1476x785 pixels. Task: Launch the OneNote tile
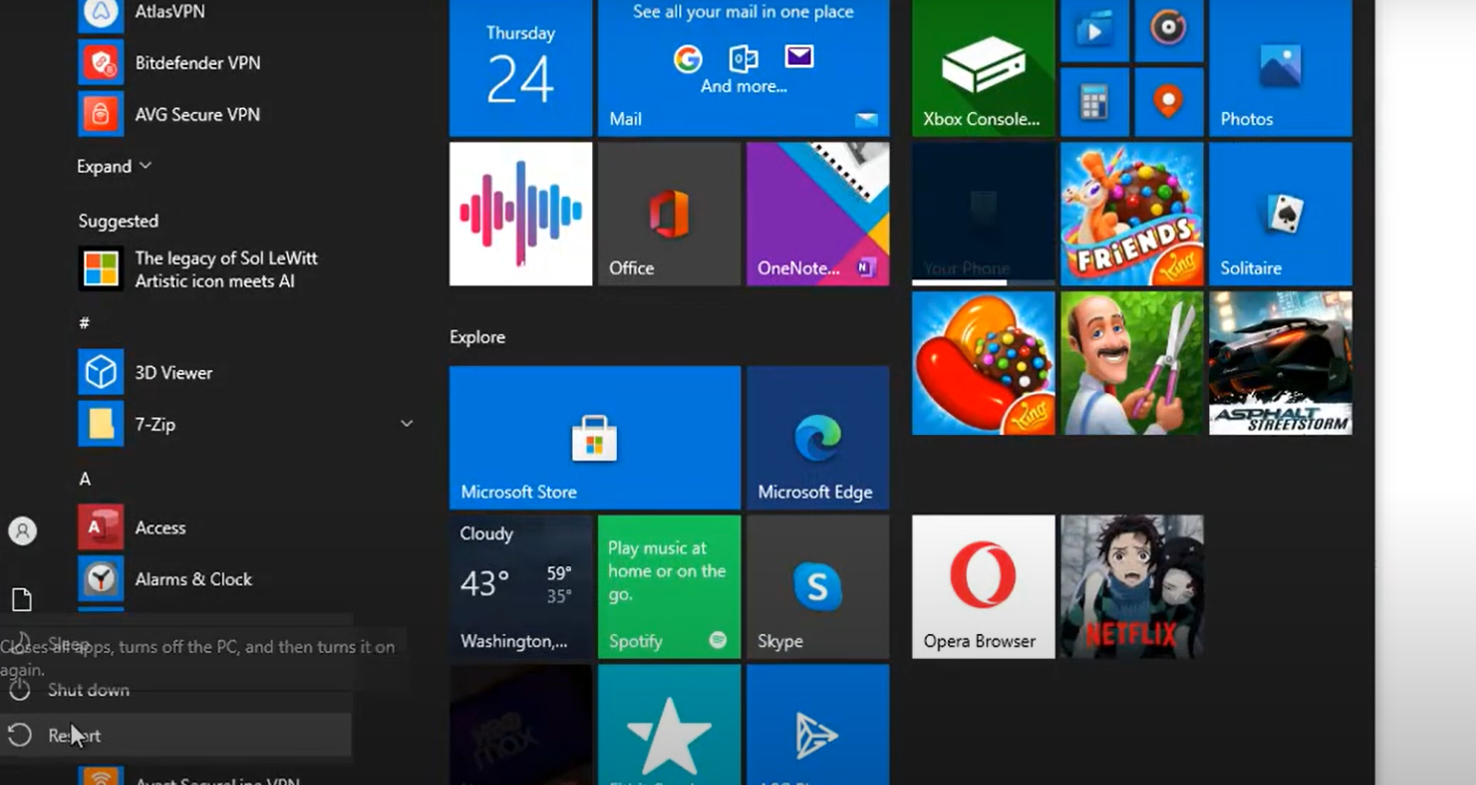point(817,214)
